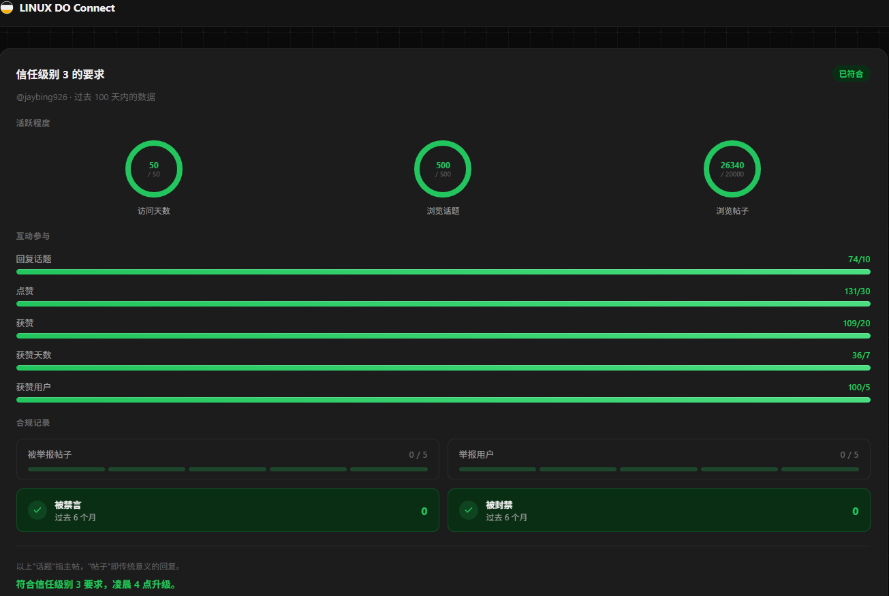Click the 点赞 131/30 progress bar
Screen dimensions: 889x596
point(443,304)
